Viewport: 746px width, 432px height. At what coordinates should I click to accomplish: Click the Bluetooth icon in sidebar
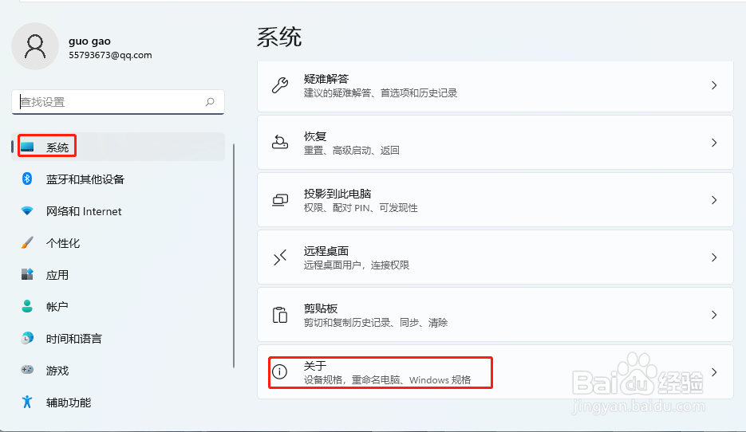[x=27, y=179]
